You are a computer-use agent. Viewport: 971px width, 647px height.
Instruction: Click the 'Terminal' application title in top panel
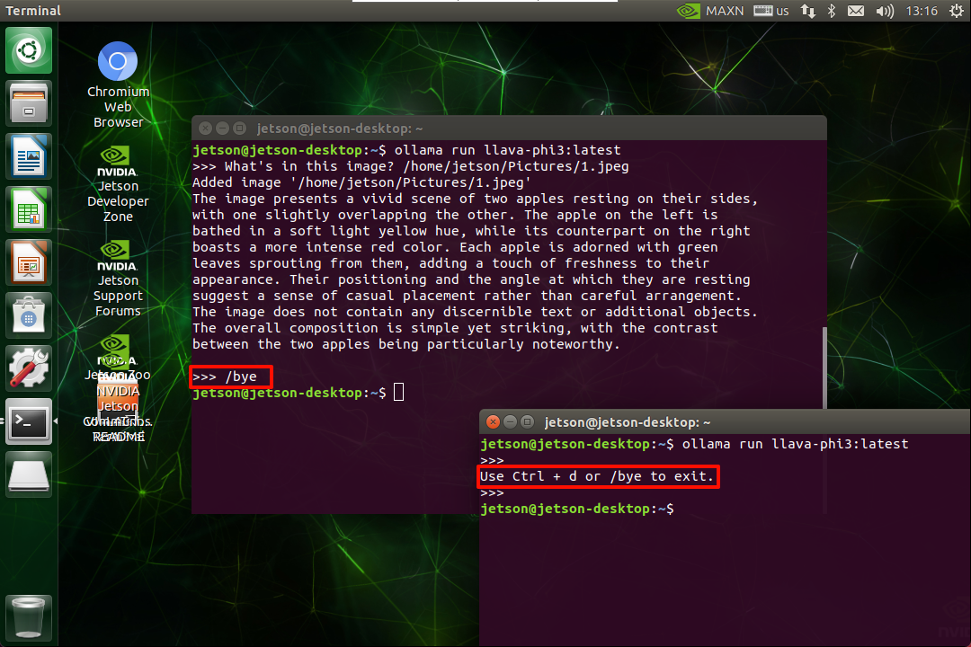[x=33, y=11]
